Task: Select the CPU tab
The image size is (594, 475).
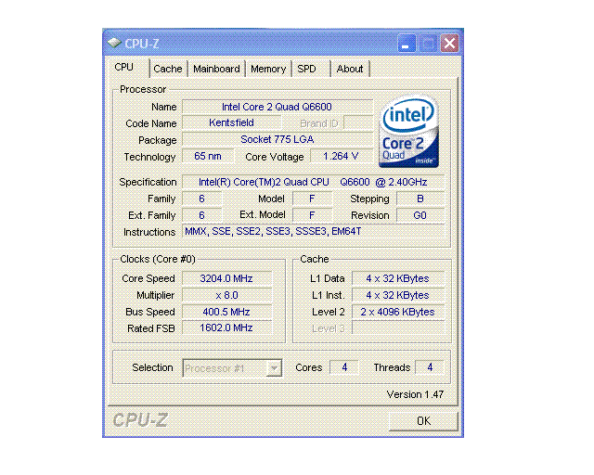Action: point(128,68)
